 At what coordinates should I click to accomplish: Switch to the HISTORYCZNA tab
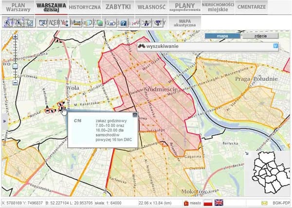[x=85, y=7]
